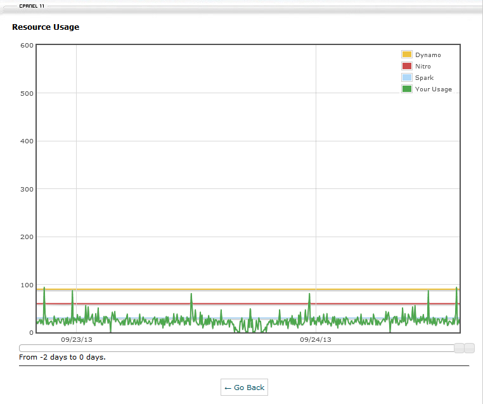Viewport: 483px width, 404px height.
Task: Select the Spark legend label
Action: [x=424, y=78]
